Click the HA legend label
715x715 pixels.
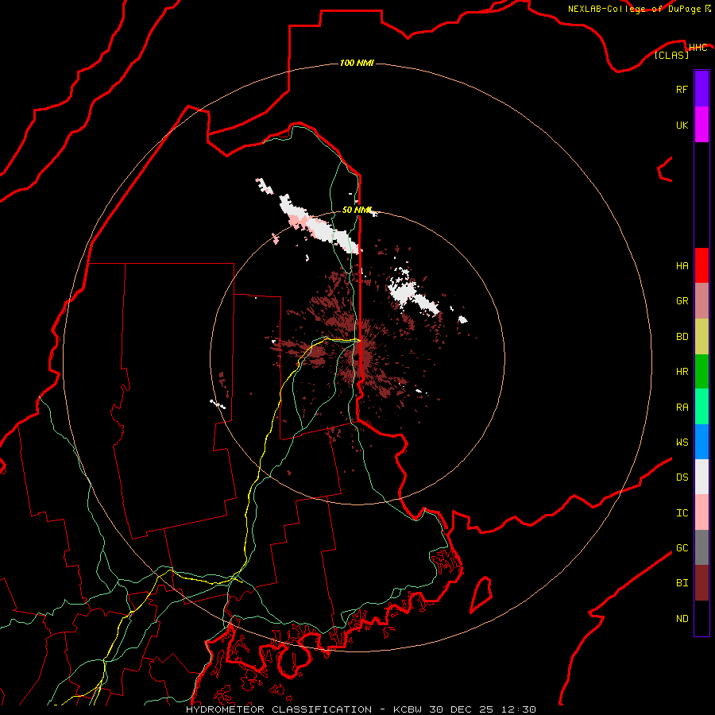(682, 265)
